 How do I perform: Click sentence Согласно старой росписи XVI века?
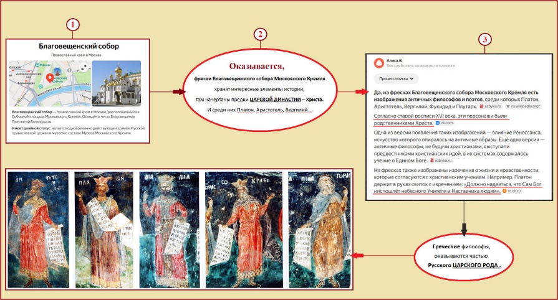(441, 120)
